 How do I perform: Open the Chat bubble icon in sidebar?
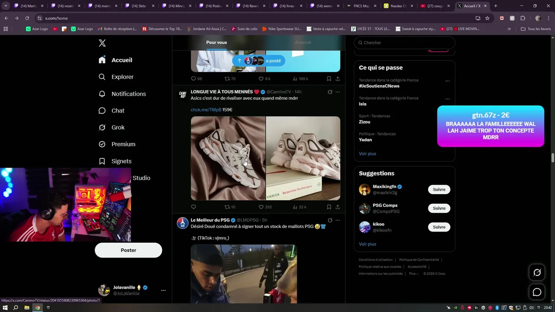102,110
